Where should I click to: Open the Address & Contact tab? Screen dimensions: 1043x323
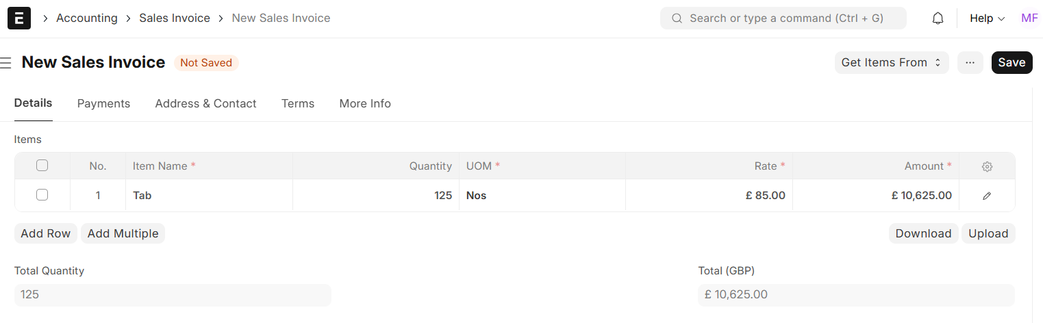click(x=205, y=104)
